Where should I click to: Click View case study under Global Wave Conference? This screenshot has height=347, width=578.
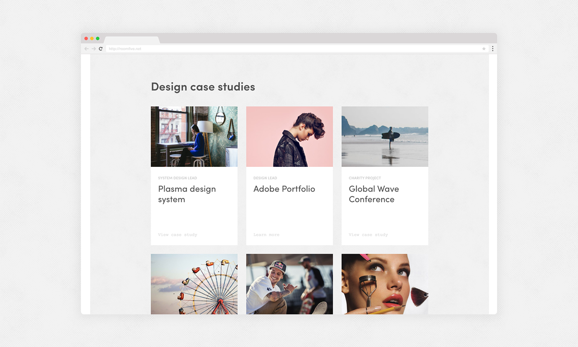tap(368, 235)
